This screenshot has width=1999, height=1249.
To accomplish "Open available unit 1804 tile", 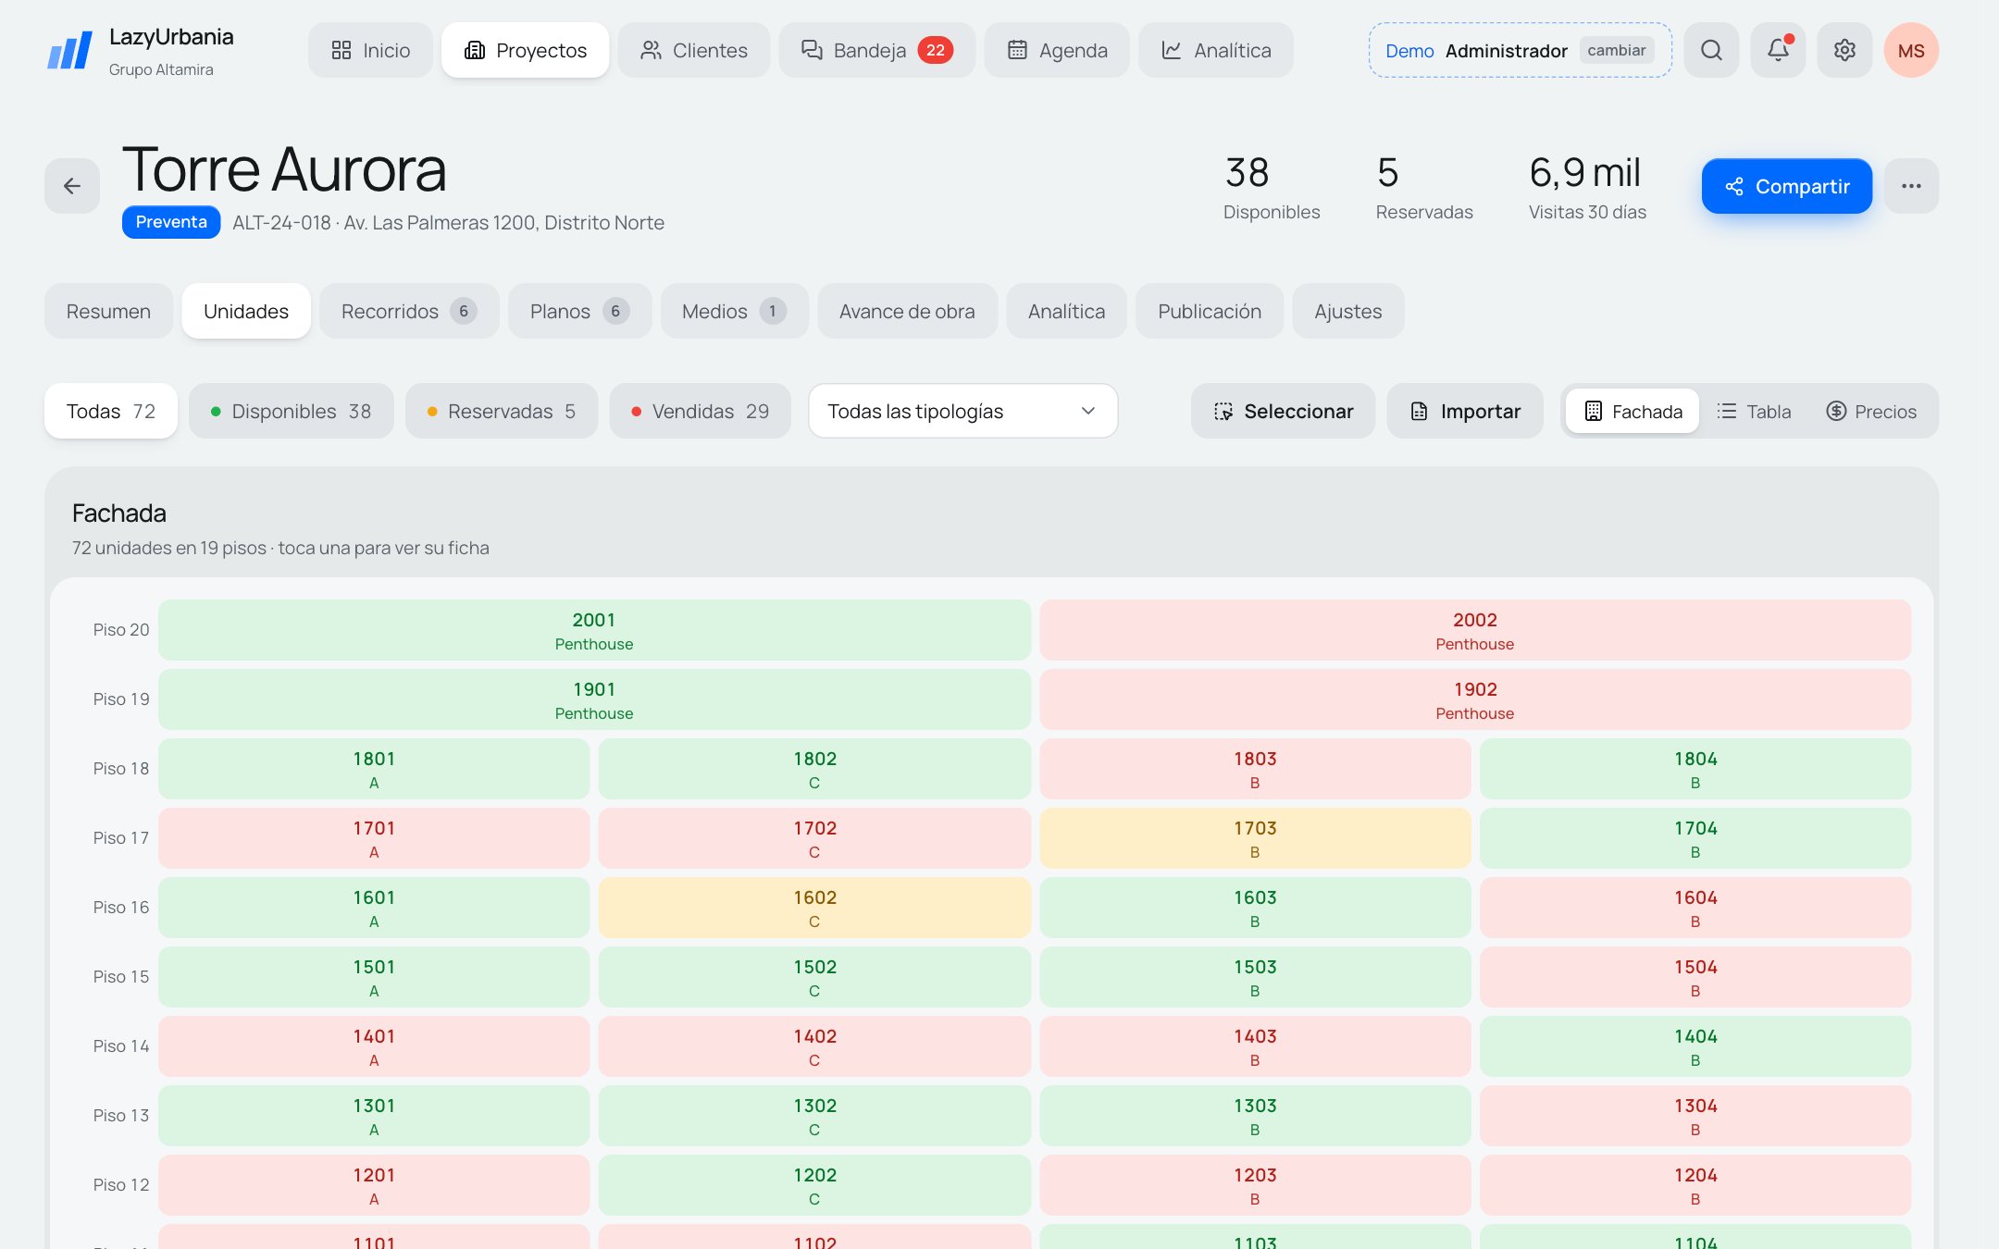I will [x=1695, y=769].
